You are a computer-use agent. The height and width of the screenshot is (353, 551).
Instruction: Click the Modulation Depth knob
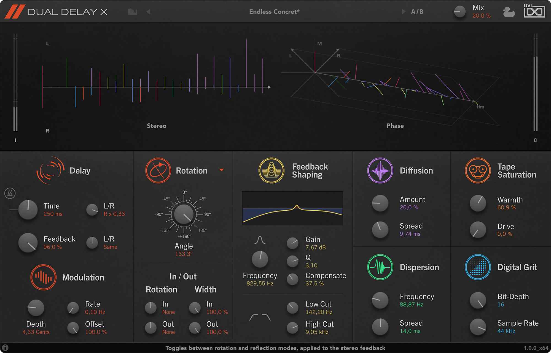36,308
